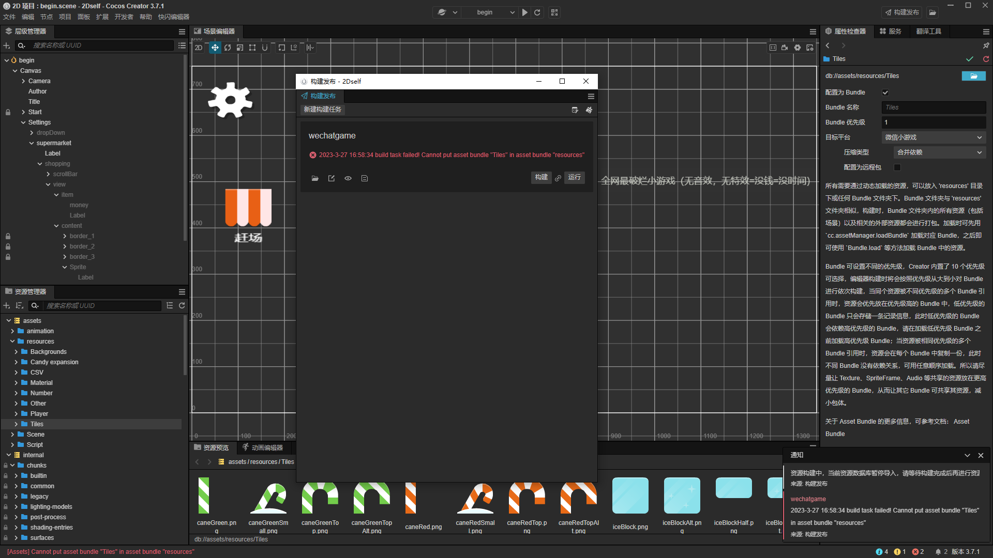Select the move tool in scene toolbar
This screenshot has width=993, height=558.
coord(215,48)
